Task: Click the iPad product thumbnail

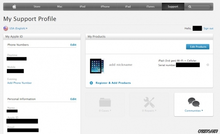Action: point(97,66)
